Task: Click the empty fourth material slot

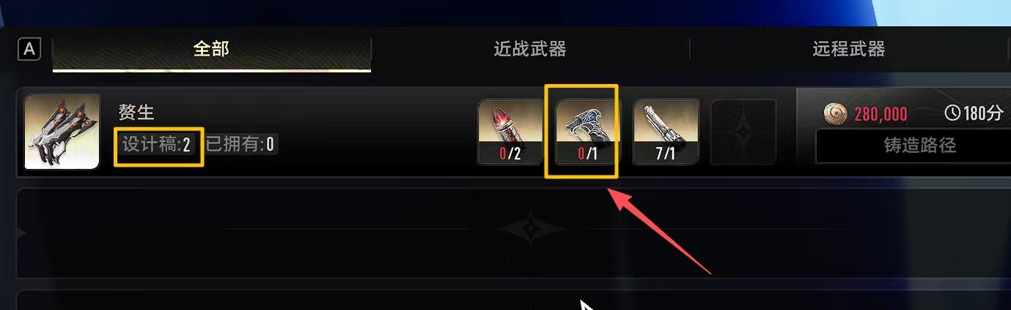Action: pos(743,132)
